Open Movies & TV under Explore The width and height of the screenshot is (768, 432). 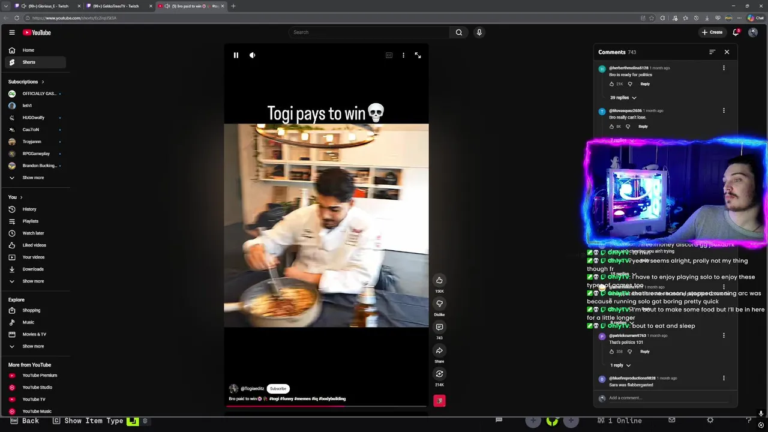[35, 334]
